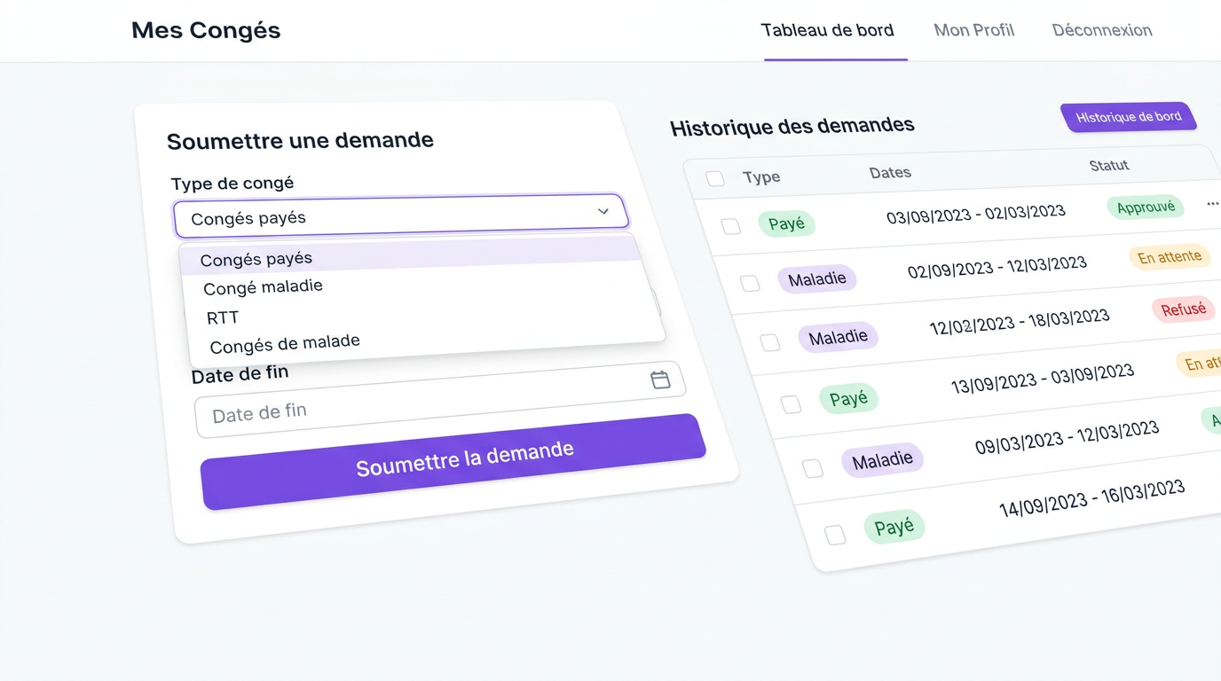Viewport: 1221px width, 681px height.
Task: Click the date range 12/02/2023 - 18/03/2023
Action: pyautogui.click(x=1020, y=322)
